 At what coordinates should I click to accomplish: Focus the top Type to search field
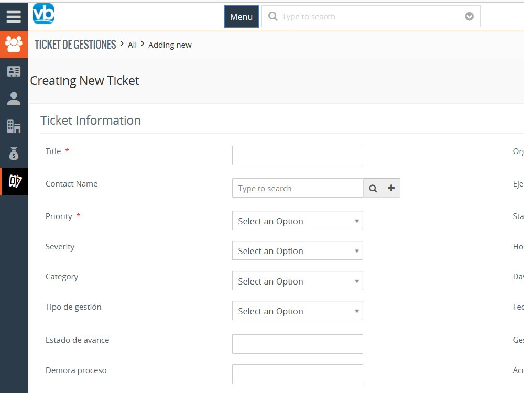tap(371, 16)
